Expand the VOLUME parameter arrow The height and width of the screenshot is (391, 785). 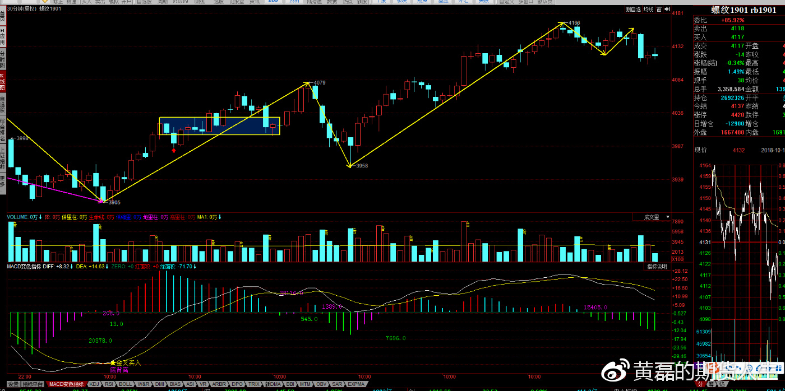(x=40, y=217)
